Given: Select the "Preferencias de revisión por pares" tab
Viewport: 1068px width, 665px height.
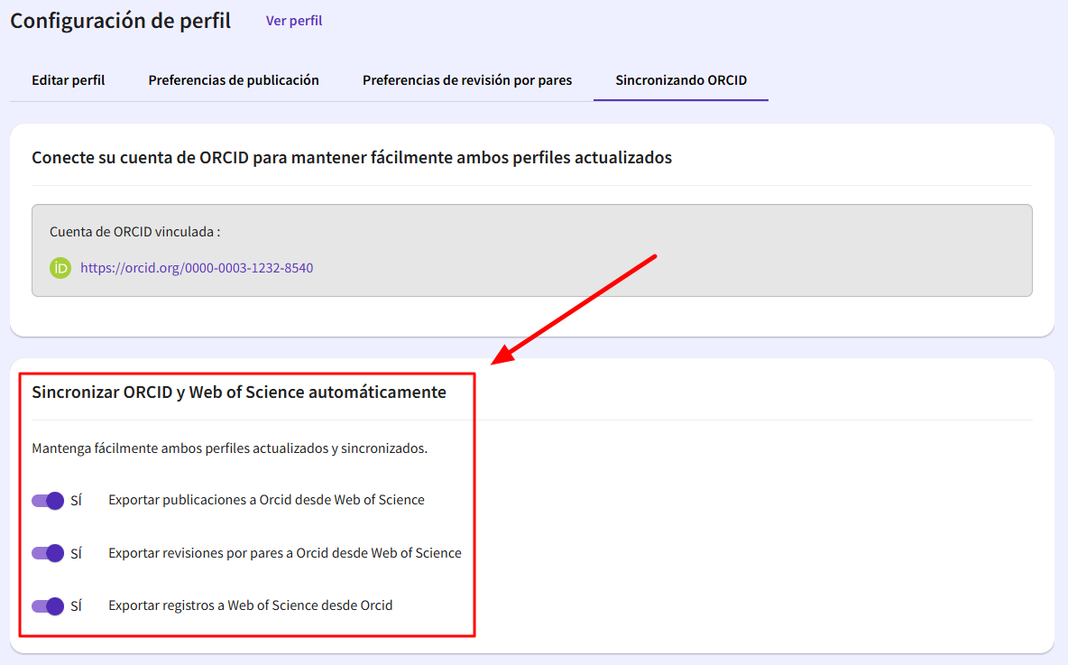Looking at the screenshot, I should point(467,80).
